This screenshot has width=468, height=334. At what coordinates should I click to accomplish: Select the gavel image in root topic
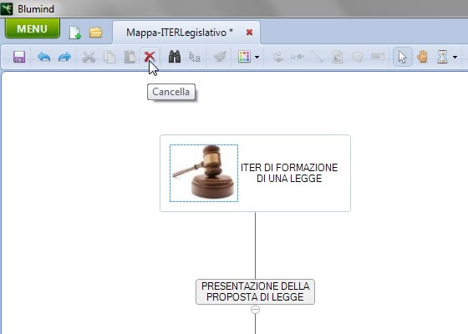tap(204, 174)
